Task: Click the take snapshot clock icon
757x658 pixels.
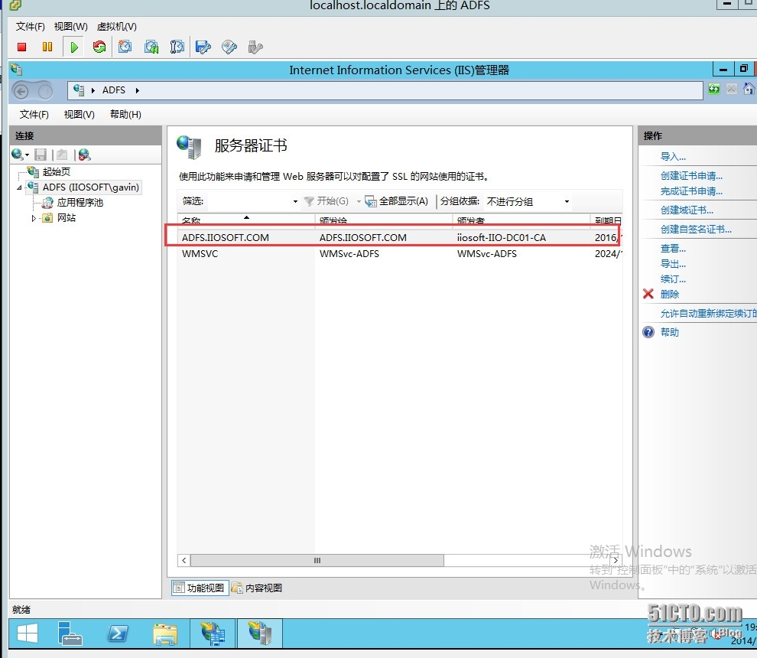Action: pos(125,47)
